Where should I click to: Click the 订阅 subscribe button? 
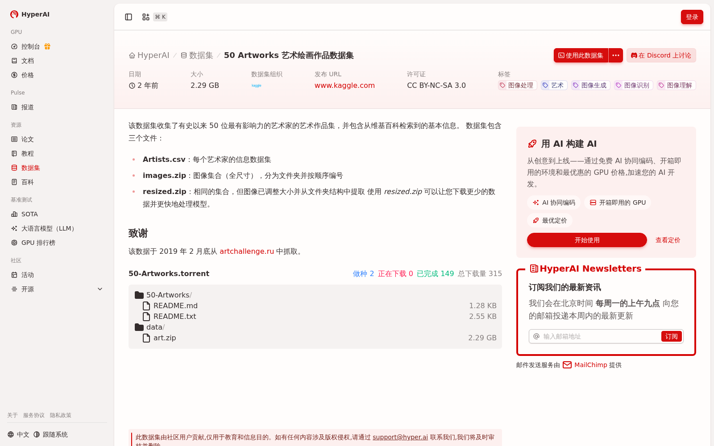pyautogui.click(x=671, y=336)
